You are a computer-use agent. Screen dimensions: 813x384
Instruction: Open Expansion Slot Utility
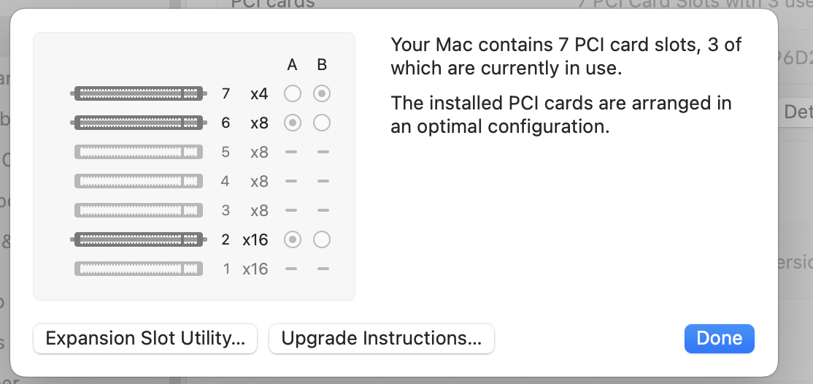pyautogui.click(x=145, y=339)
